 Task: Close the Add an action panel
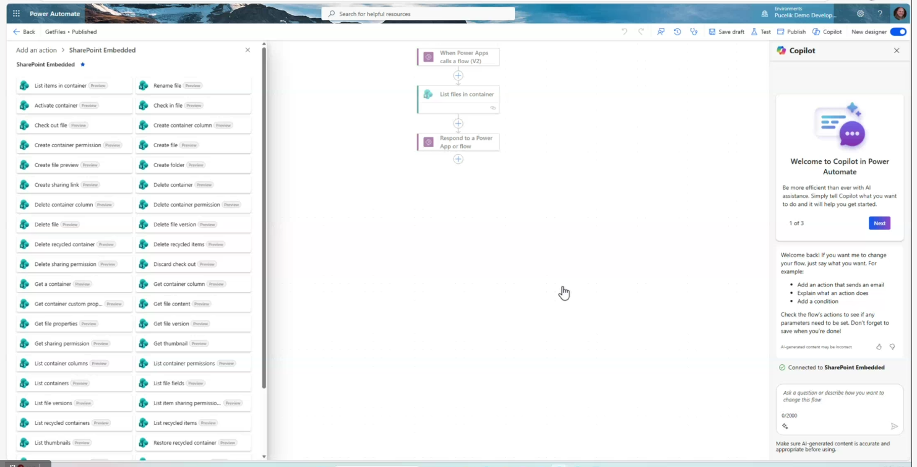(248, 50)
